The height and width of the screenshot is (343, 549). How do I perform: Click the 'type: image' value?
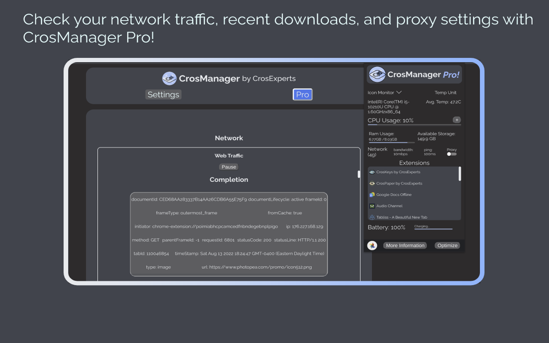pyautogui.click(x=158, y=267)
